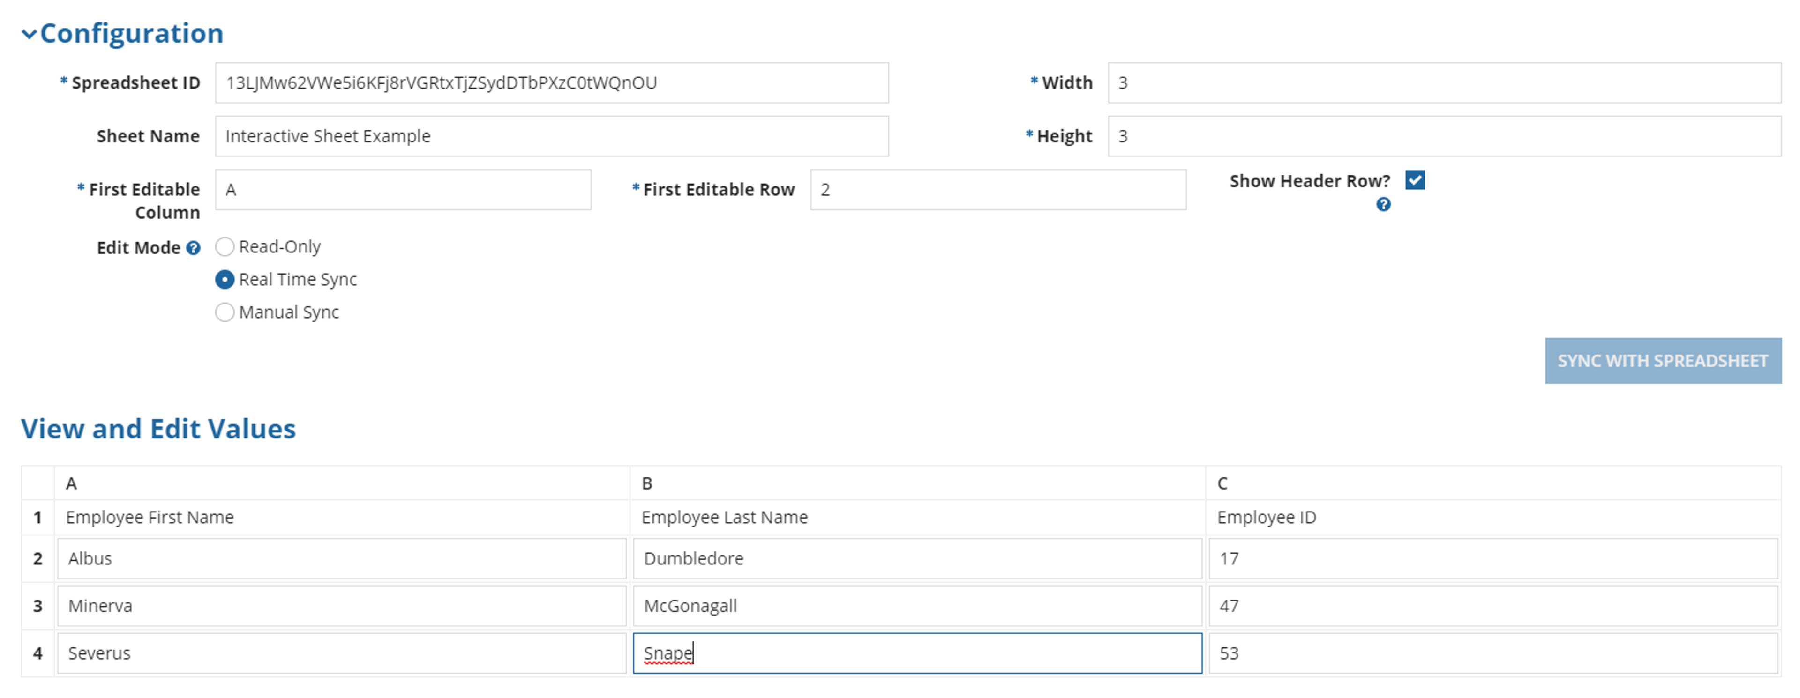Open help icon next to Edit Mode
Viewport: 1800px width, 698px height.
tap(194, 248)
